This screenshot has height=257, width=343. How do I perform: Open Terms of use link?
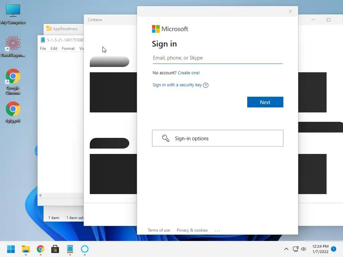pyautogui.click(x=158, y=230)
